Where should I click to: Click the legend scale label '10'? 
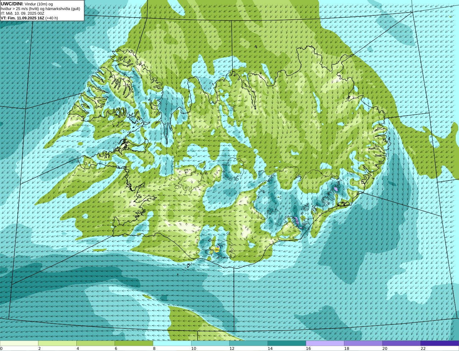pos(194,348)
